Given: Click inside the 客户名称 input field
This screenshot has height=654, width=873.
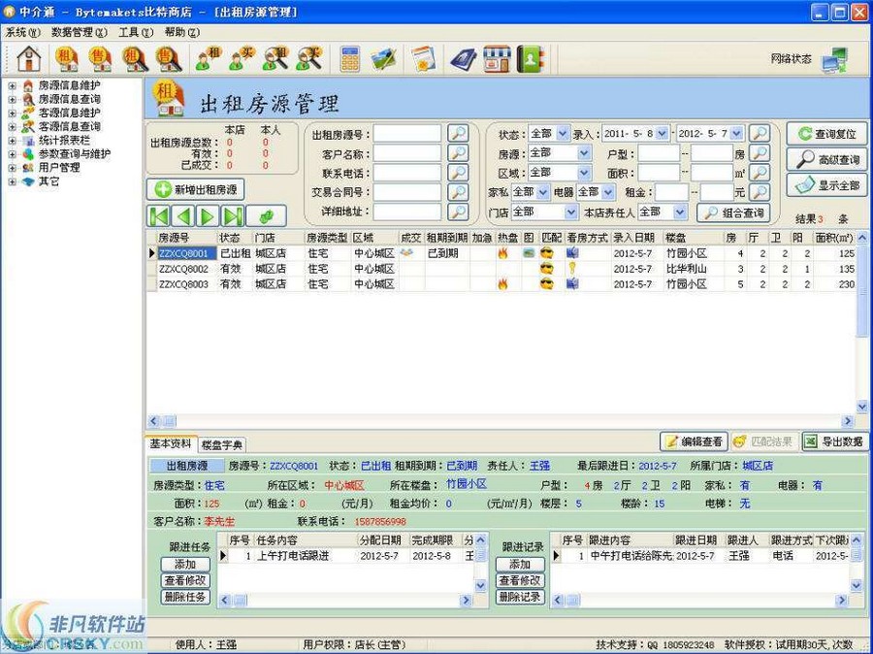Looking at the screenshot, I should point(407,154).
